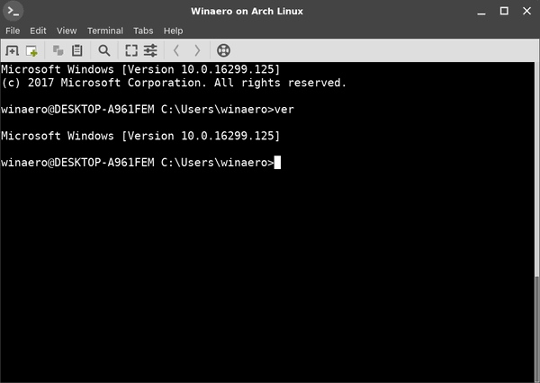Image resolution: width=540 pixels, height=383 pixels.
Task: Click the Copy icon in toolbar
Action: pyautogui.click(x=58, y=50)
